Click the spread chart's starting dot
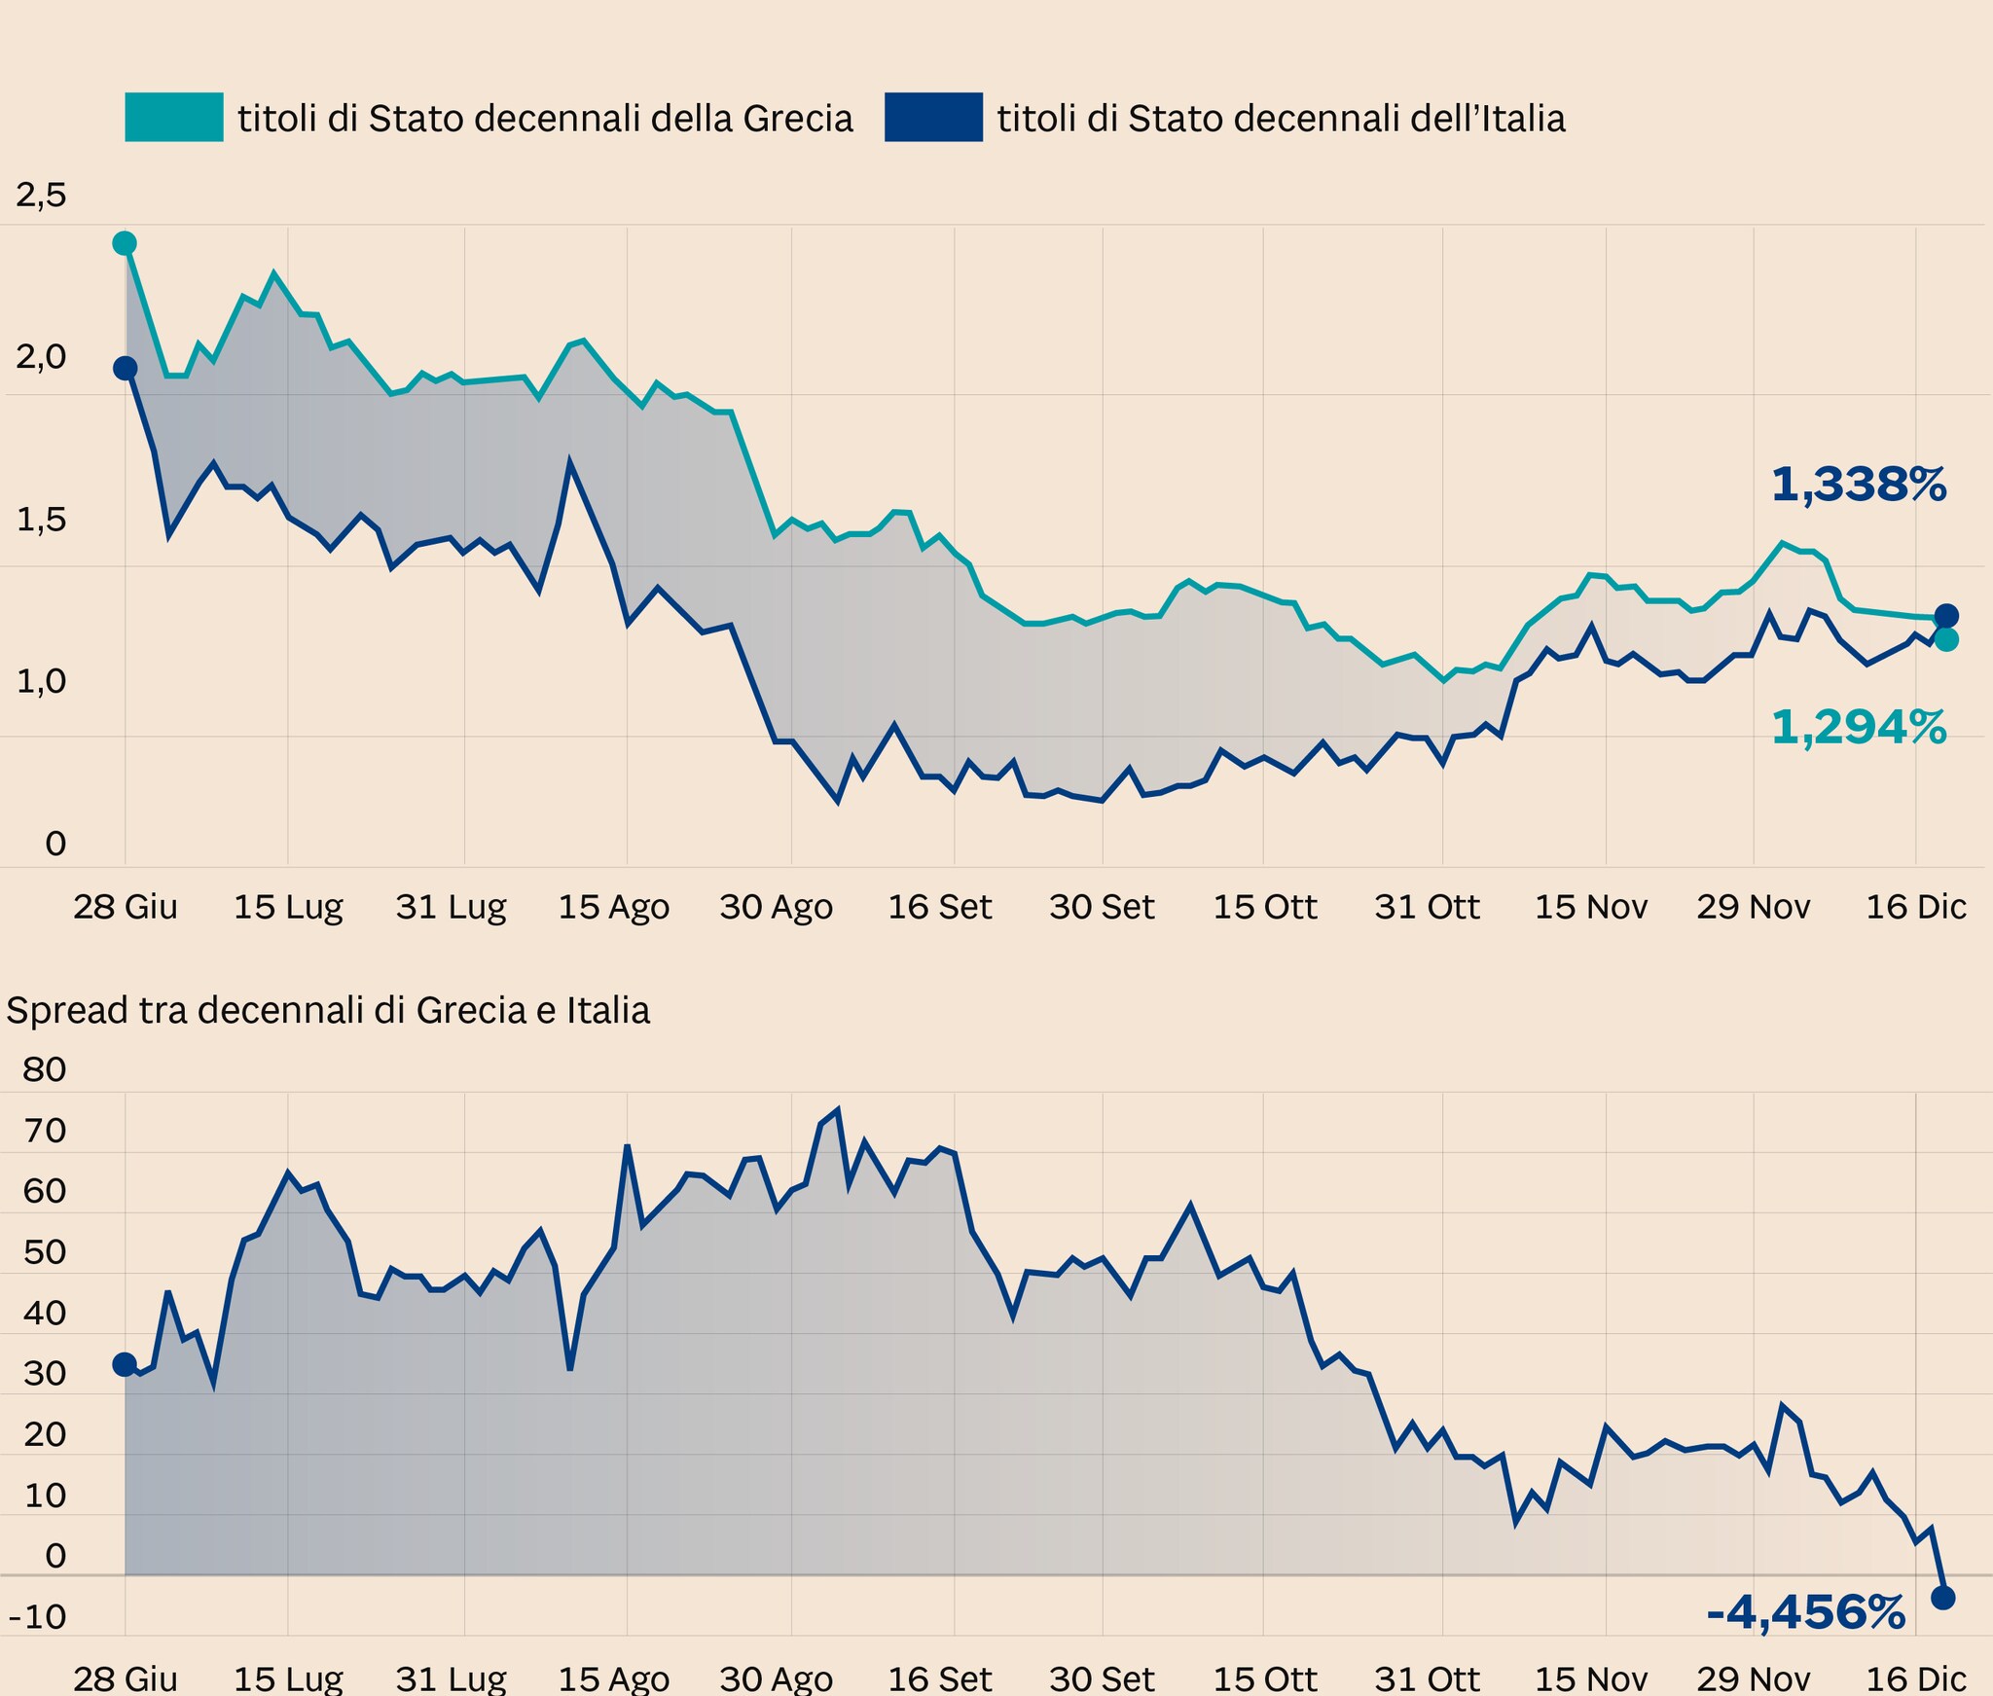 tap(125, 1364)
